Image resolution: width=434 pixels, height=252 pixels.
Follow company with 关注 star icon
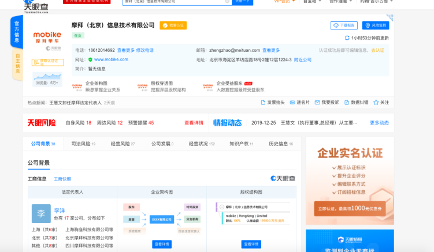376,103
